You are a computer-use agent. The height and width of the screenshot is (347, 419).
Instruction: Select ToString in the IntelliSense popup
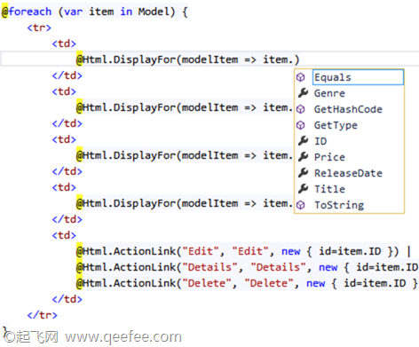[339, 205]
